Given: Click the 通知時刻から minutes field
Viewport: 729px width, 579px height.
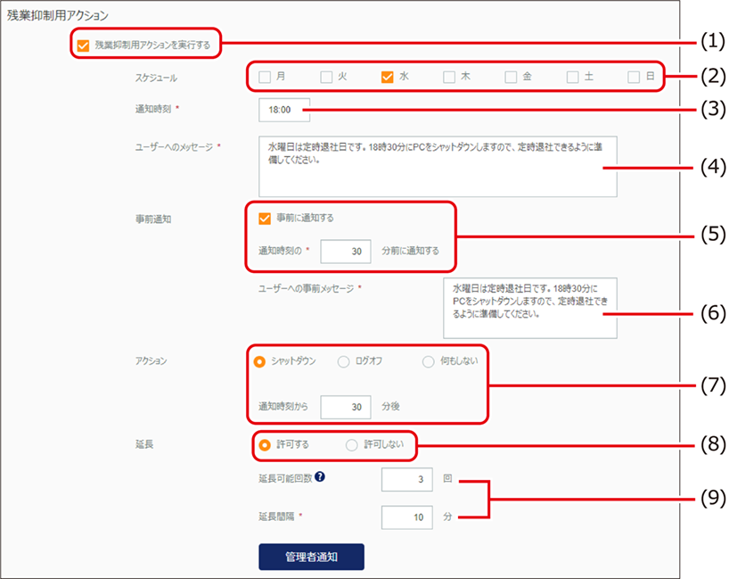Looking at the screenshot, I should 346,407.
